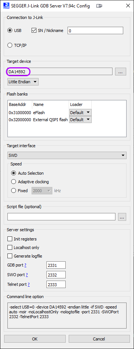Click the Cancel button

[99, 339]
